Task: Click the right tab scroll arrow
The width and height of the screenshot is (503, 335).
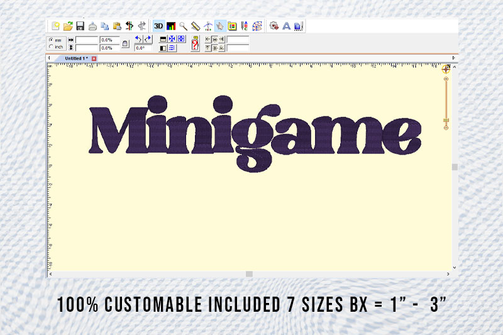Action: pyautogui.click(x=453, y=58)
